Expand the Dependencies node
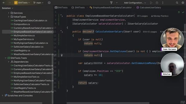Viewport: 186px width, 104px height. click(8, 62)
